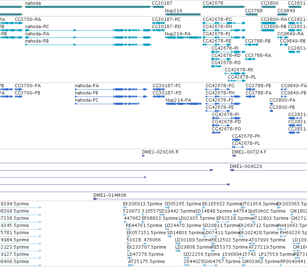Screen dimensions: 307x267
Task: Select the CG42678-PG protein label
Action: coord(220,86)
